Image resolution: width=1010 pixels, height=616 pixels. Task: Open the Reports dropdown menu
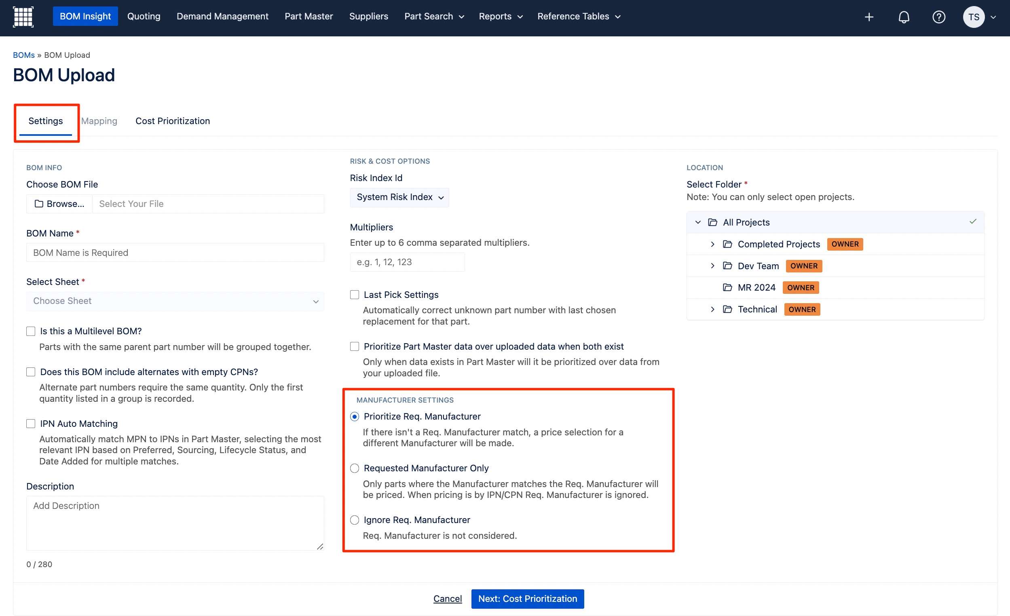(x=501, y=17)
